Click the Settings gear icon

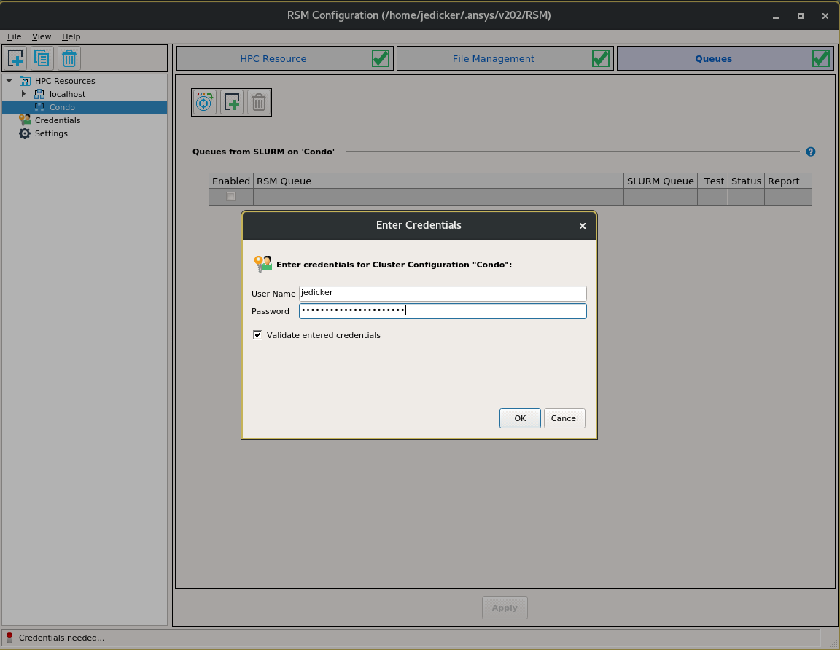pyautogui.click(x=25, y=133)
